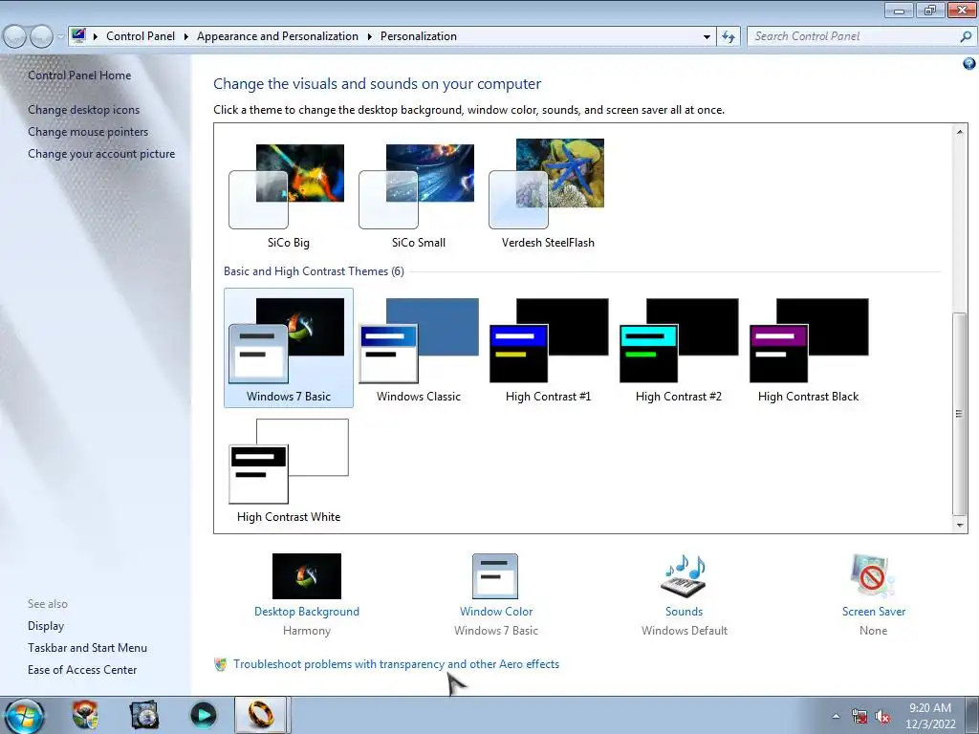Click Control Panel in breadcrumb
The height and width of the screenshot is (734, 979).
[141, 36]
